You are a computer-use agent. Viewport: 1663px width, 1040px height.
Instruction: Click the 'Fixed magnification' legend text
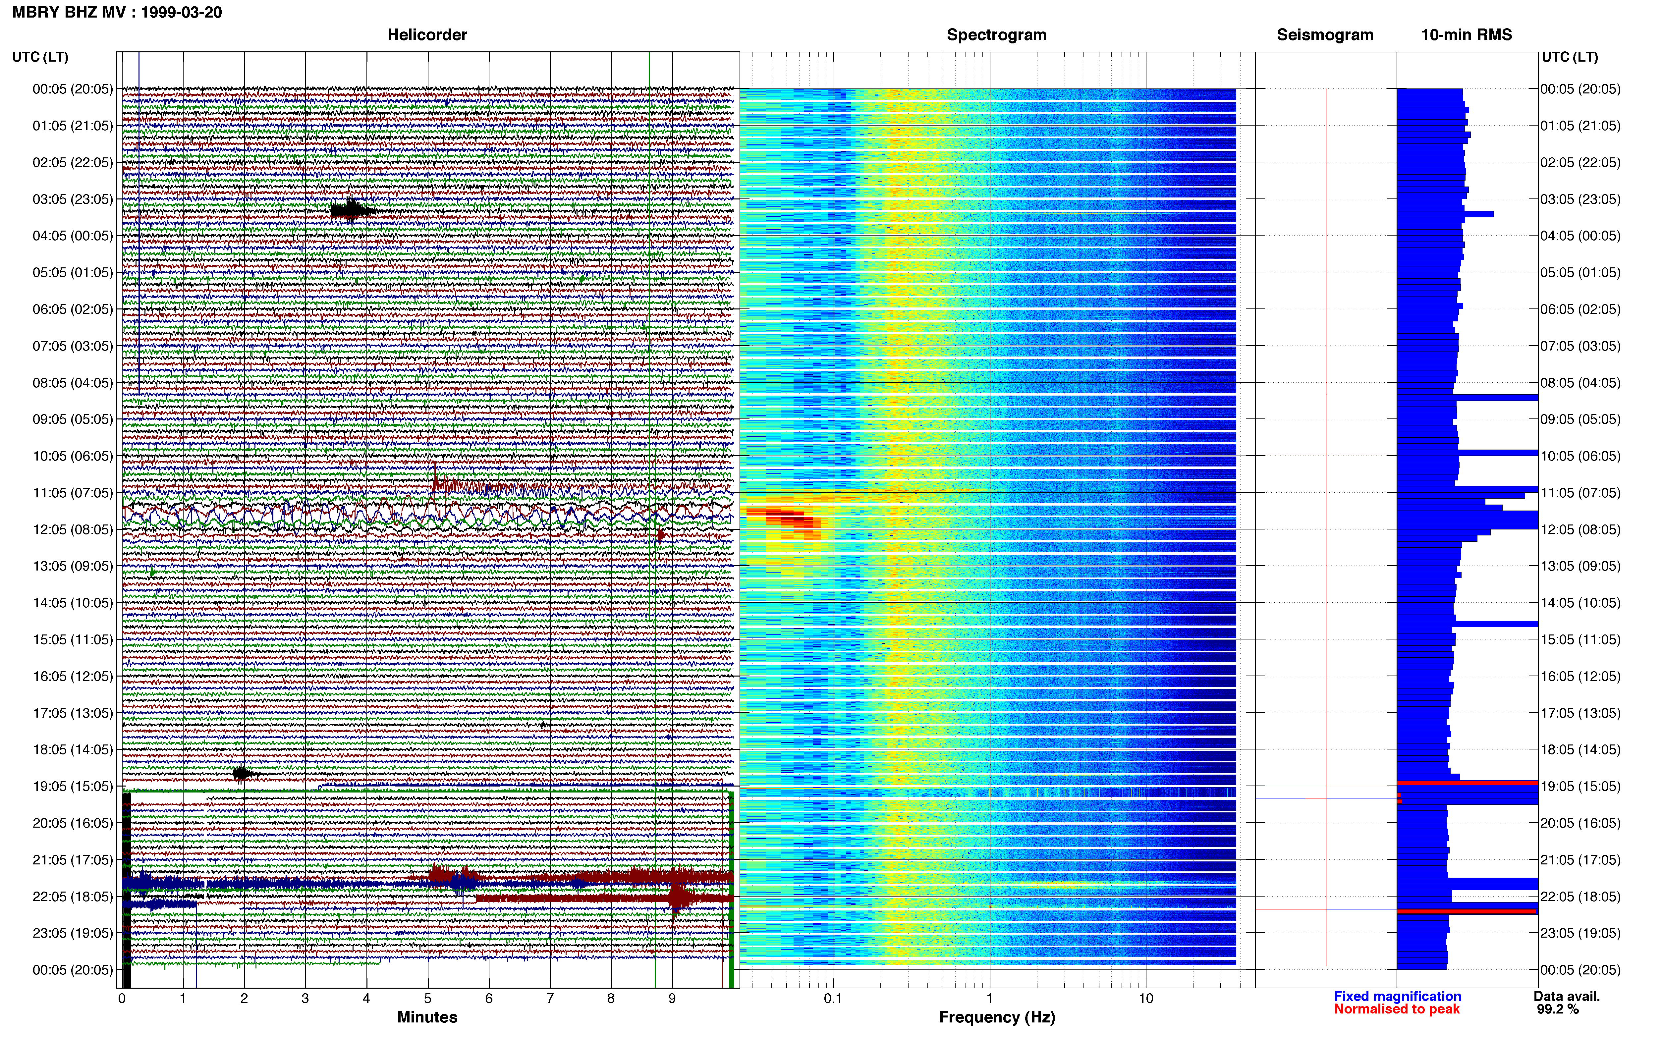1397,996
